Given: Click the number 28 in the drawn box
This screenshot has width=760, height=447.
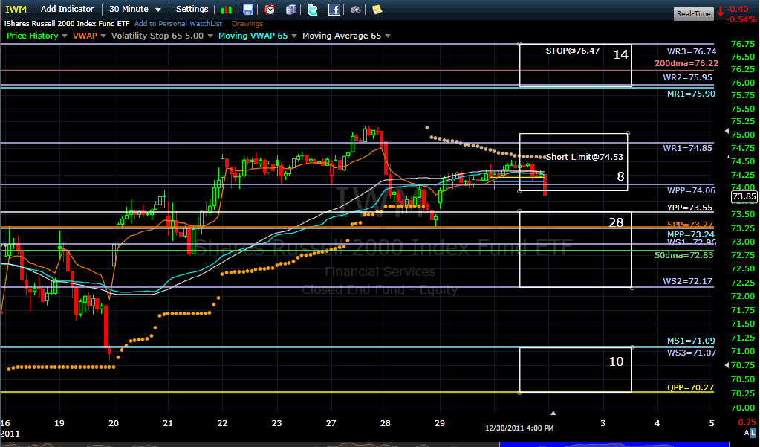Looking at the screenshot, I should pos(616,222).
